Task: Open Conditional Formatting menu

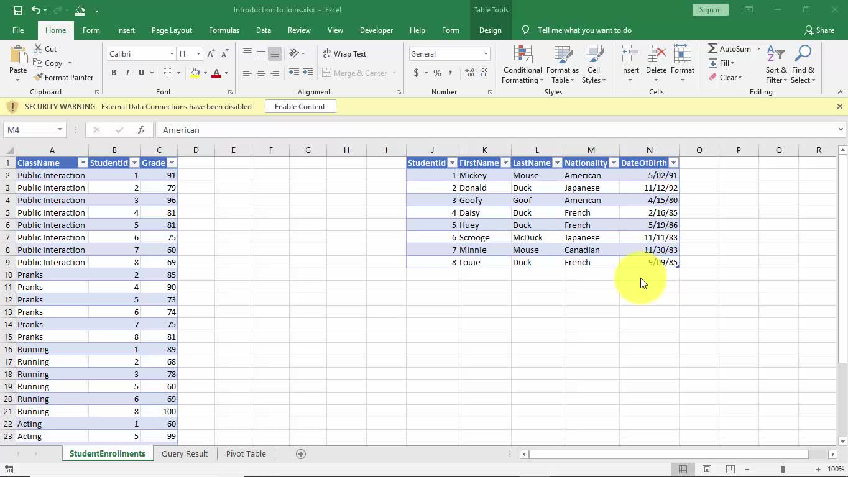Action: coord(522,65)
